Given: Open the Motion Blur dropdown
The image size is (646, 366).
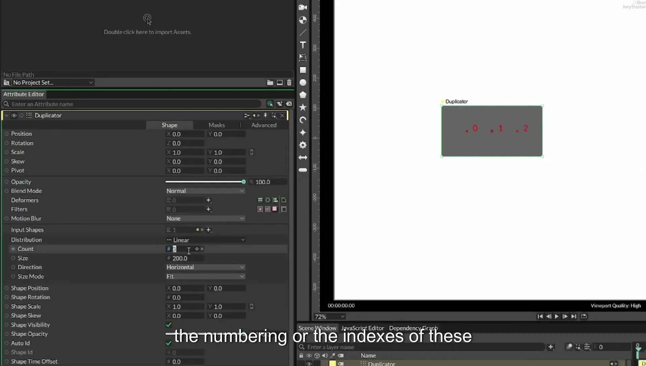Looking at the screenshot, I should click(205, 218).
